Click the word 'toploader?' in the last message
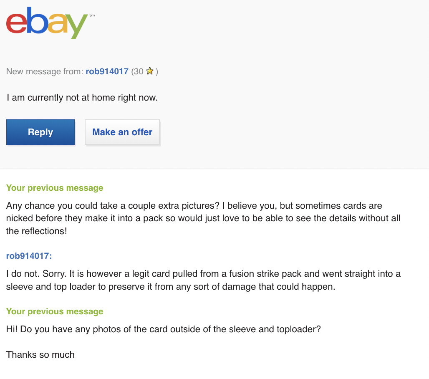This screenshot has width=429, height=379. pos(298,329)
